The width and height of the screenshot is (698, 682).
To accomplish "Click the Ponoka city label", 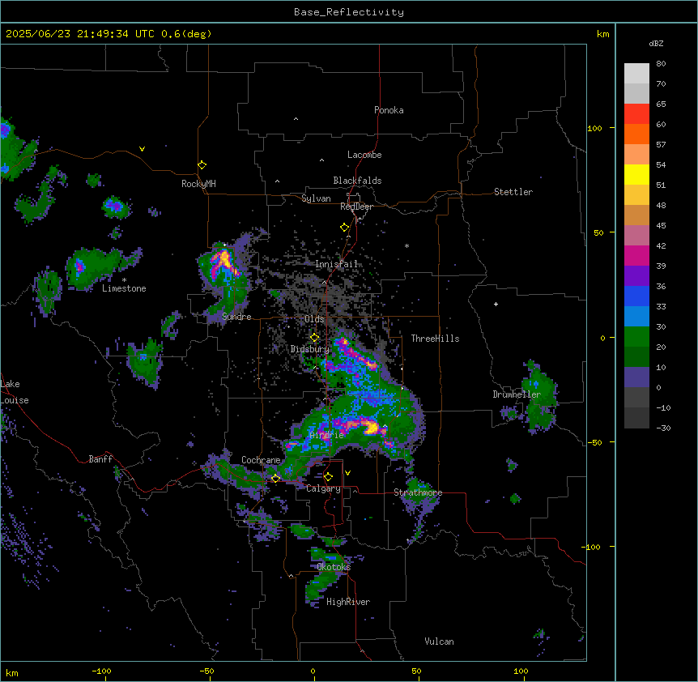I will pos(389,110).
